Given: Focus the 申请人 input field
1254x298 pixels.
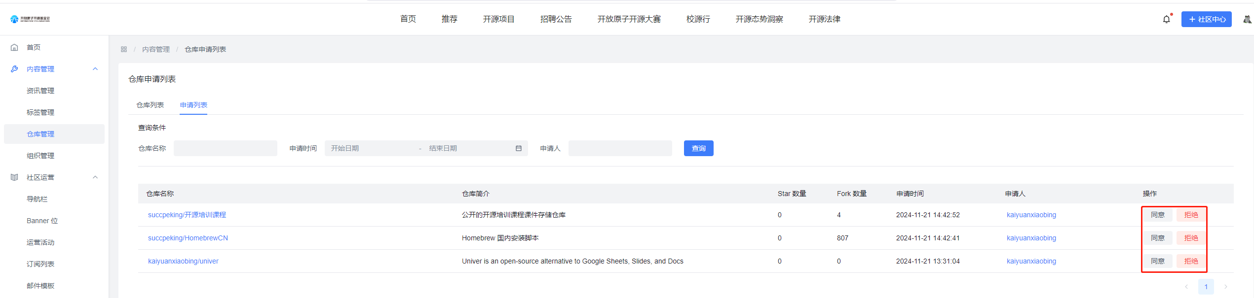Looking at the screenshot, I should tap(620, 148).
